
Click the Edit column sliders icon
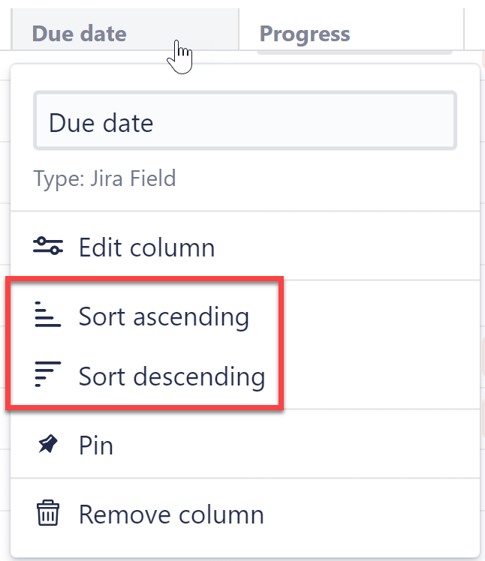48,247
